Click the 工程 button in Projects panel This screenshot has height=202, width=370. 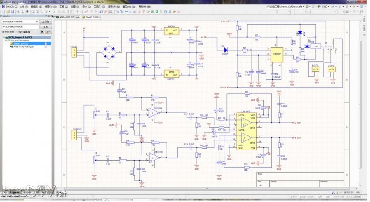pos(46,27)
